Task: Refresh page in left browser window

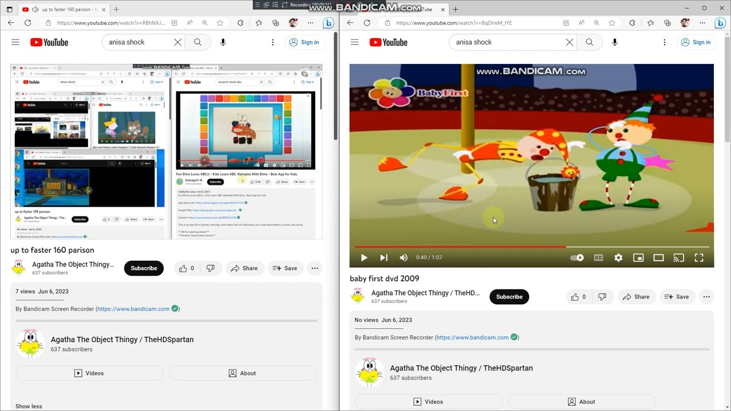Action: coord(27,23)
